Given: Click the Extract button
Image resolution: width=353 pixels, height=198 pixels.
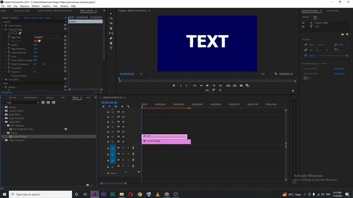Looking at the screenshot, I should 234,86.
